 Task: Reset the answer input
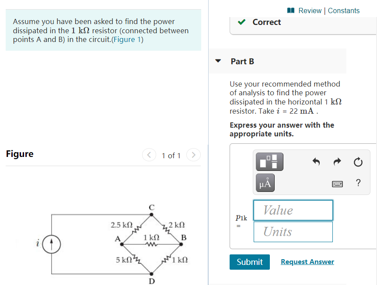coord(358,162)
